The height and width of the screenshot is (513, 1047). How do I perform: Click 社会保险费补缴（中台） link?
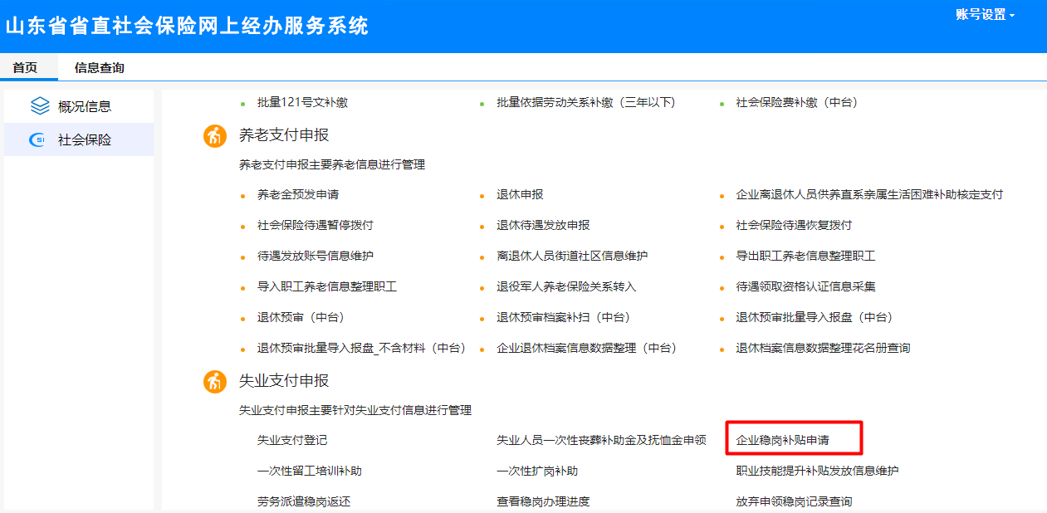pyautogui.click(x=796, y=102)
